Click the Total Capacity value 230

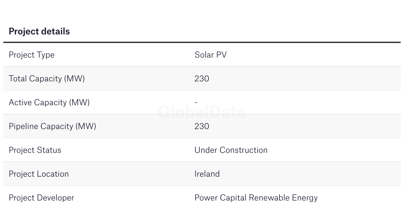pos(202,79)
